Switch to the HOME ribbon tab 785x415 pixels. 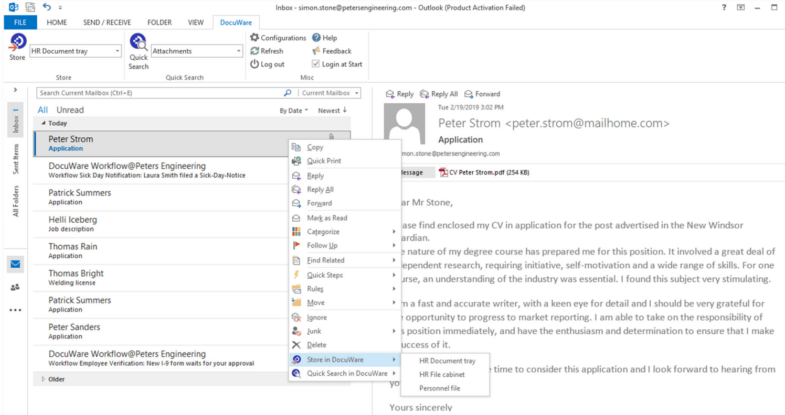pyautogui.click(x=57, y=23)
